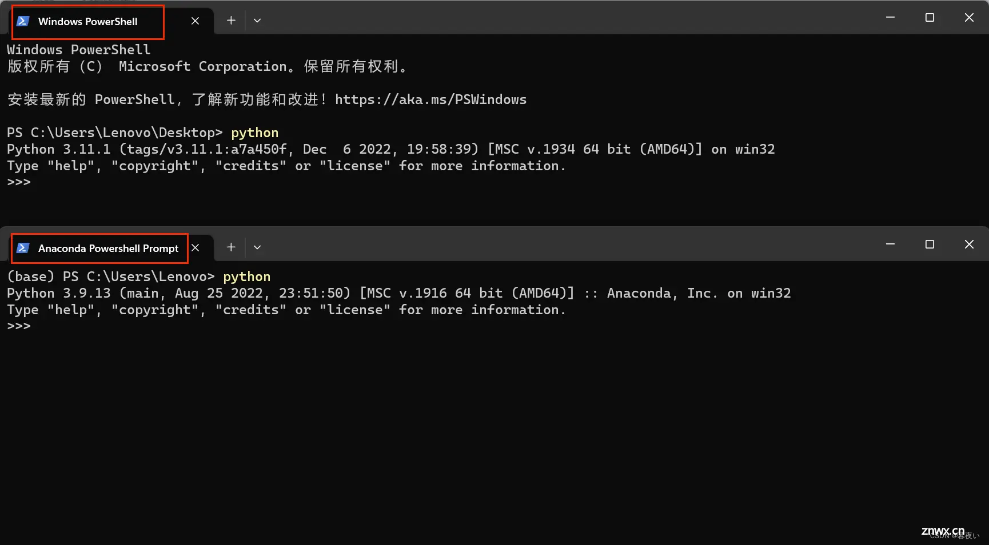The image size is (989, 545).
Task: Minimize the Anaconda Powershell Prompt window
Action: click(890, 245)
